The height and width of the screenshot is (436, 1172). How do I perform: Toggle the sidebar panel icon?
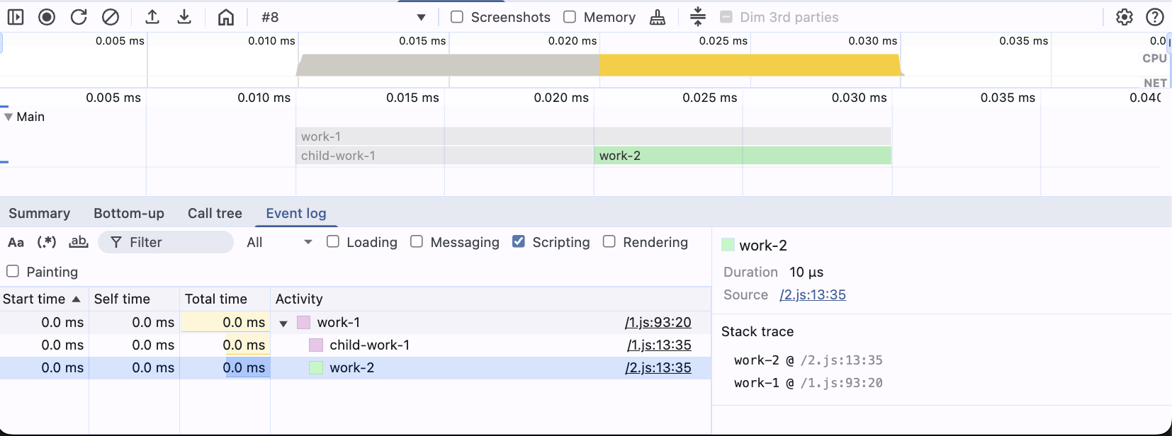(x=16, y=17)
